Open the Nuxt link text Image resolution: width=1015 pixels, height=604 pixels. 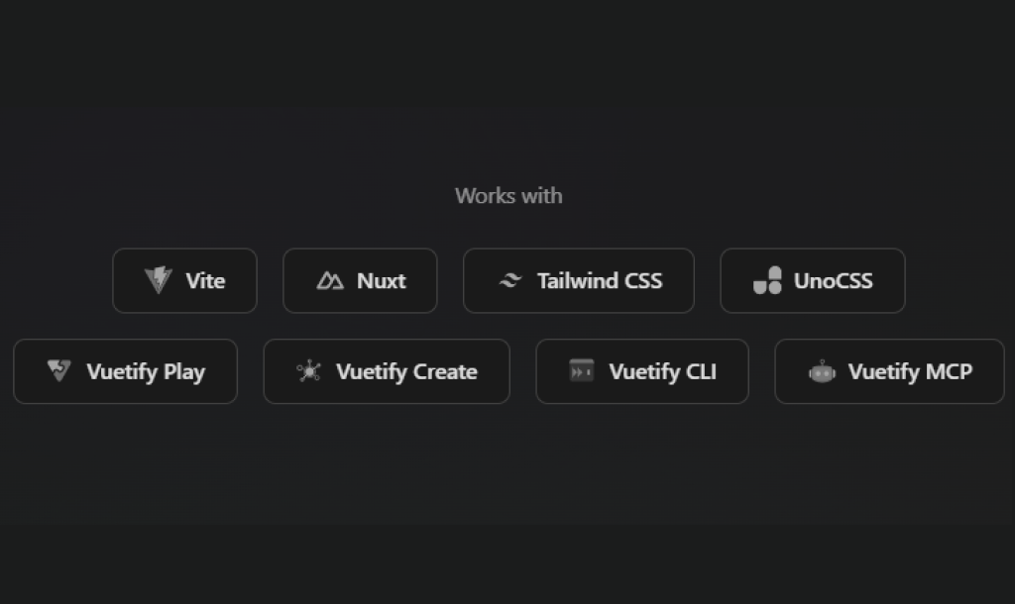pyautogui.click(x=382, y=280)
